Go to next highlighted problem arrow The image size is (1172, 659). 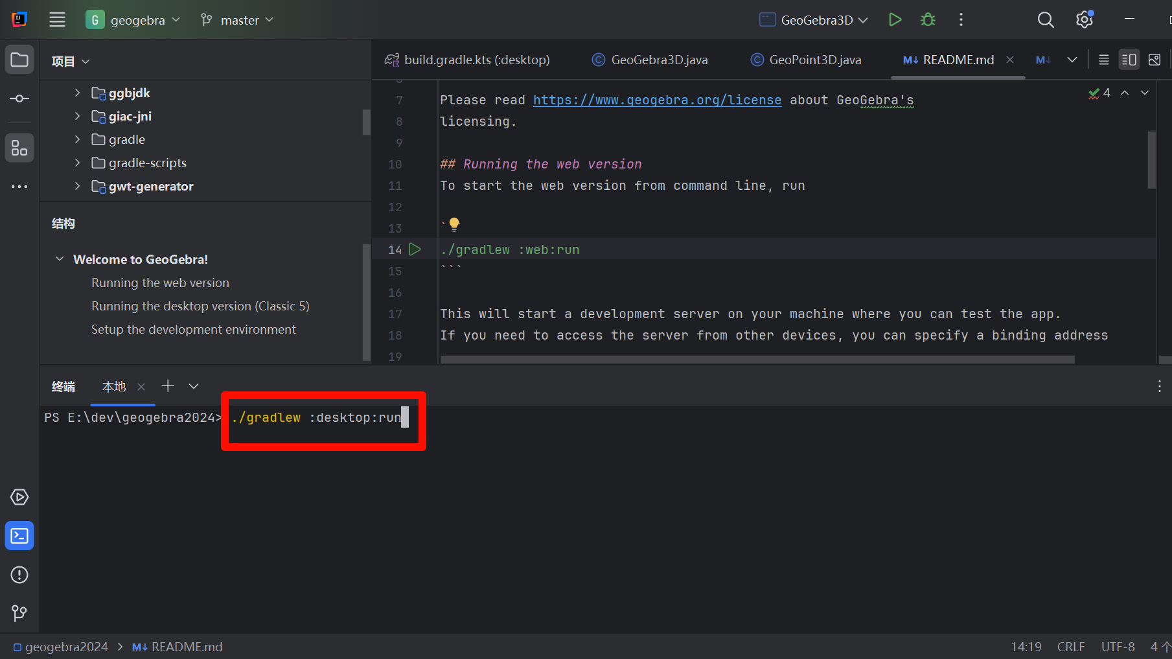1145,93
